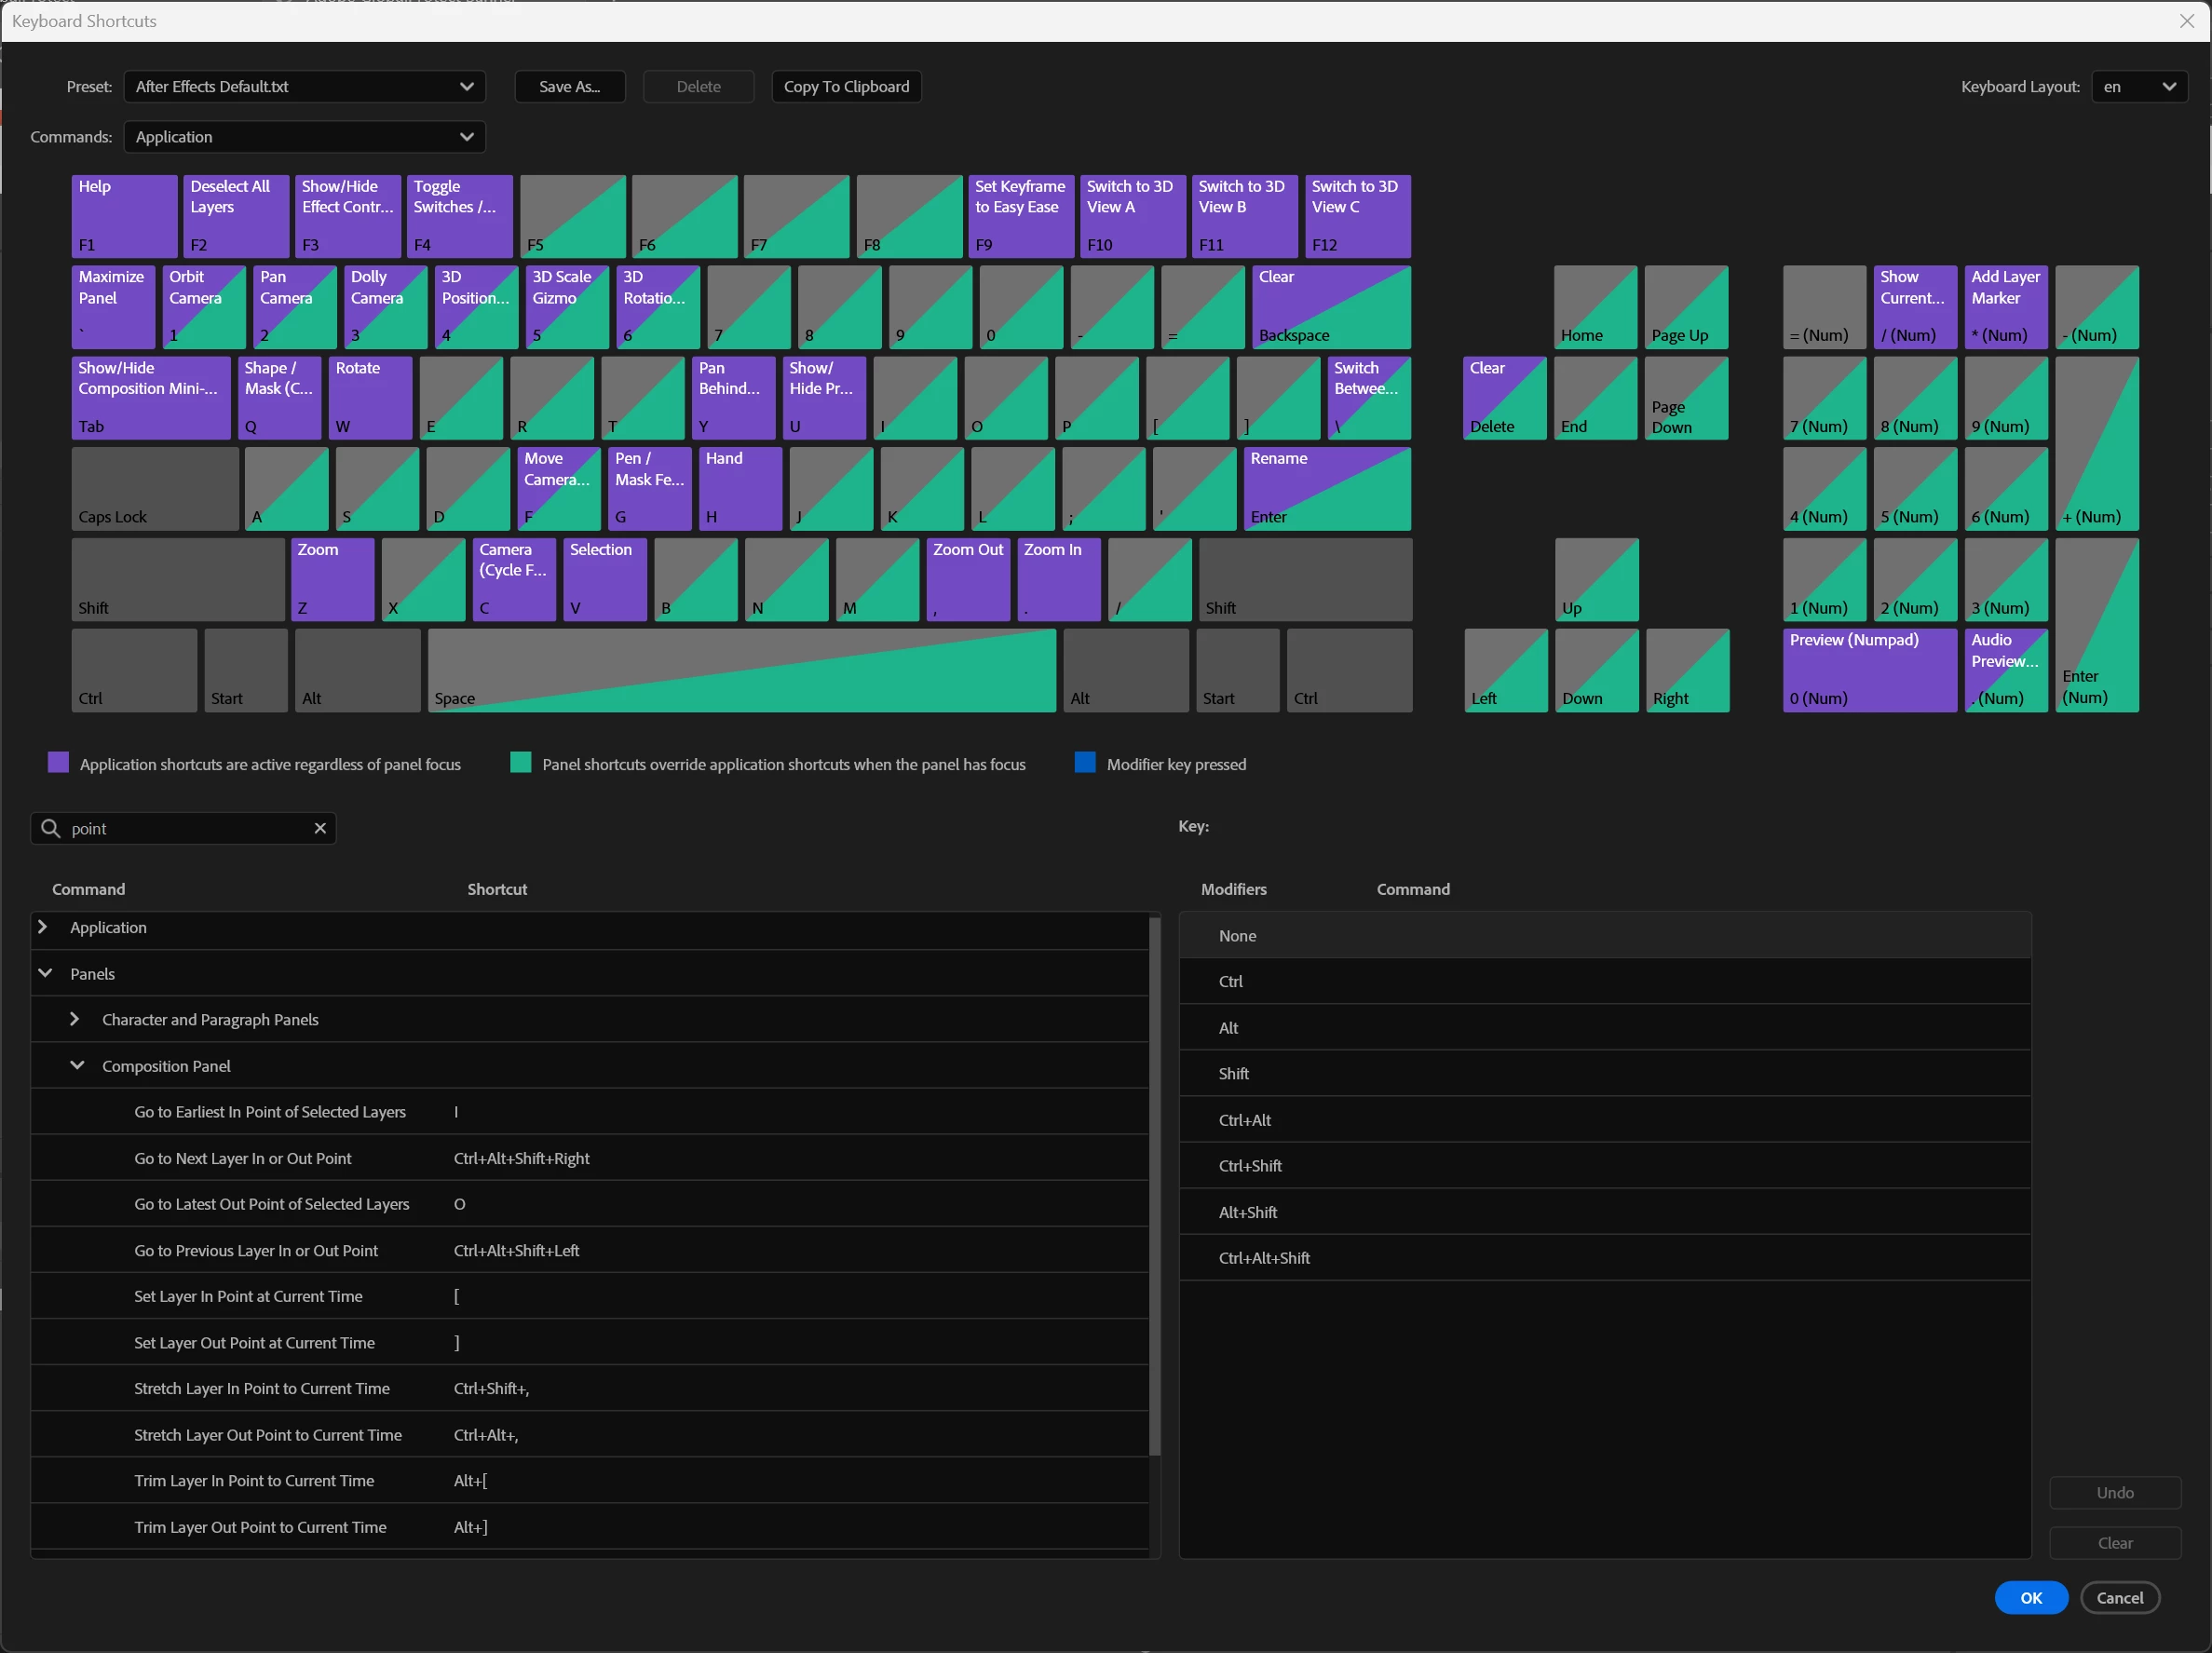Click the Save As button
The image size is (2212, 1653).
(x=569, y=87)
